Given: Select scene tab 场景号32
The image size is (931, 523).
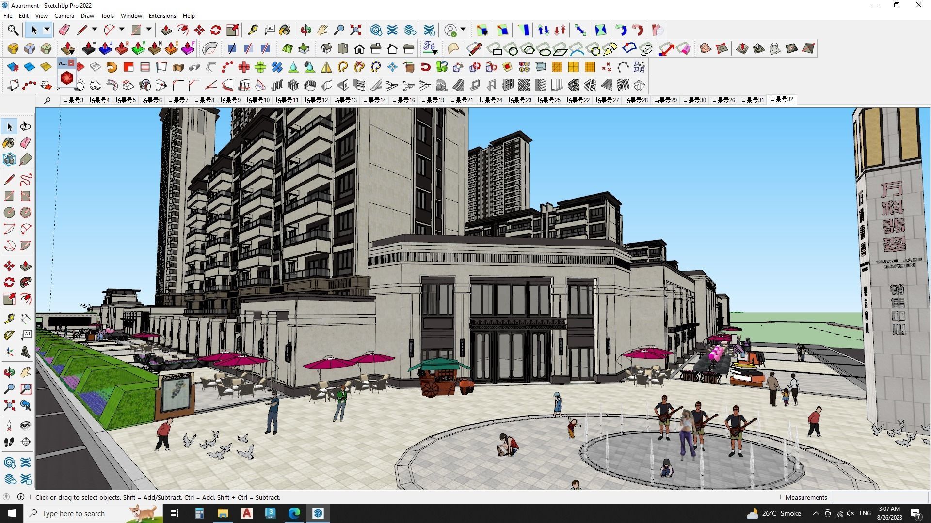Looking at the screenshot, I should pos(781,99).
